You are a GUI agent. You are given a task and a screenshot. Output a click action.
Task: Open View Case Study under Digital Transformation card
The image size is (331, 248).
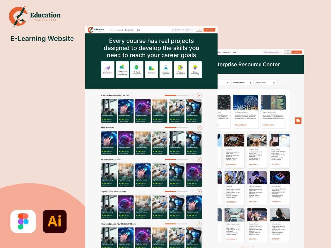pyautogui.click(x=269, y=125)
